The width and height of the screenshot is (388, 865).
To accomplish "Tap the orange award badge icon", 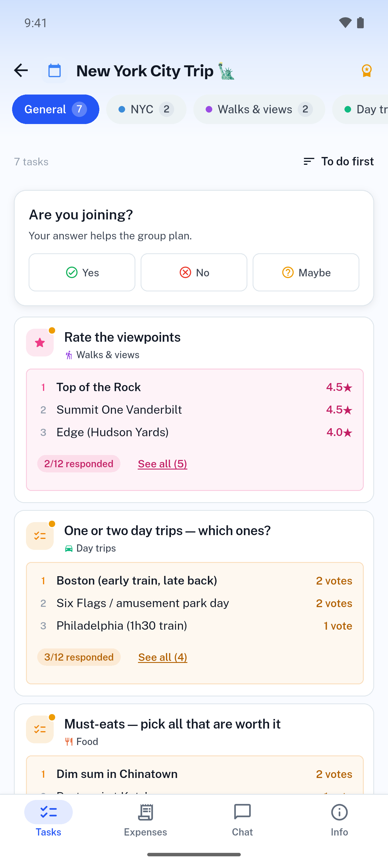I will tap(367, 71).
